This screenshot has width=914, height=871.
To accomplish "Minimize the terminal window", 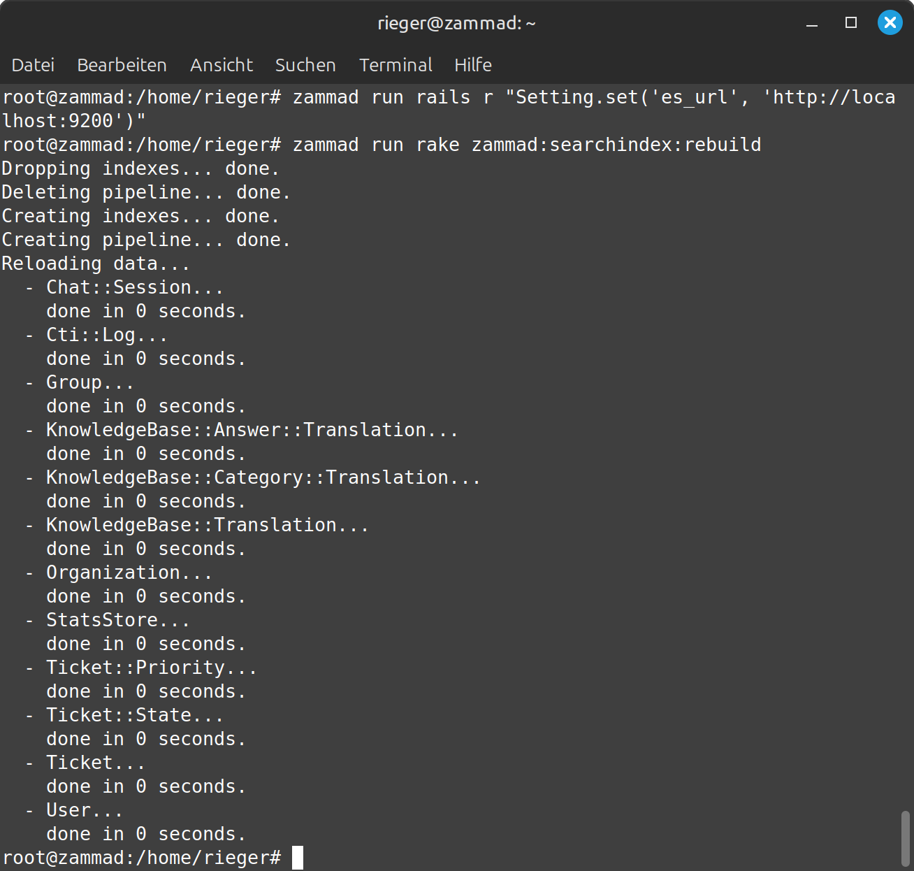I will [x=812, y=23].
